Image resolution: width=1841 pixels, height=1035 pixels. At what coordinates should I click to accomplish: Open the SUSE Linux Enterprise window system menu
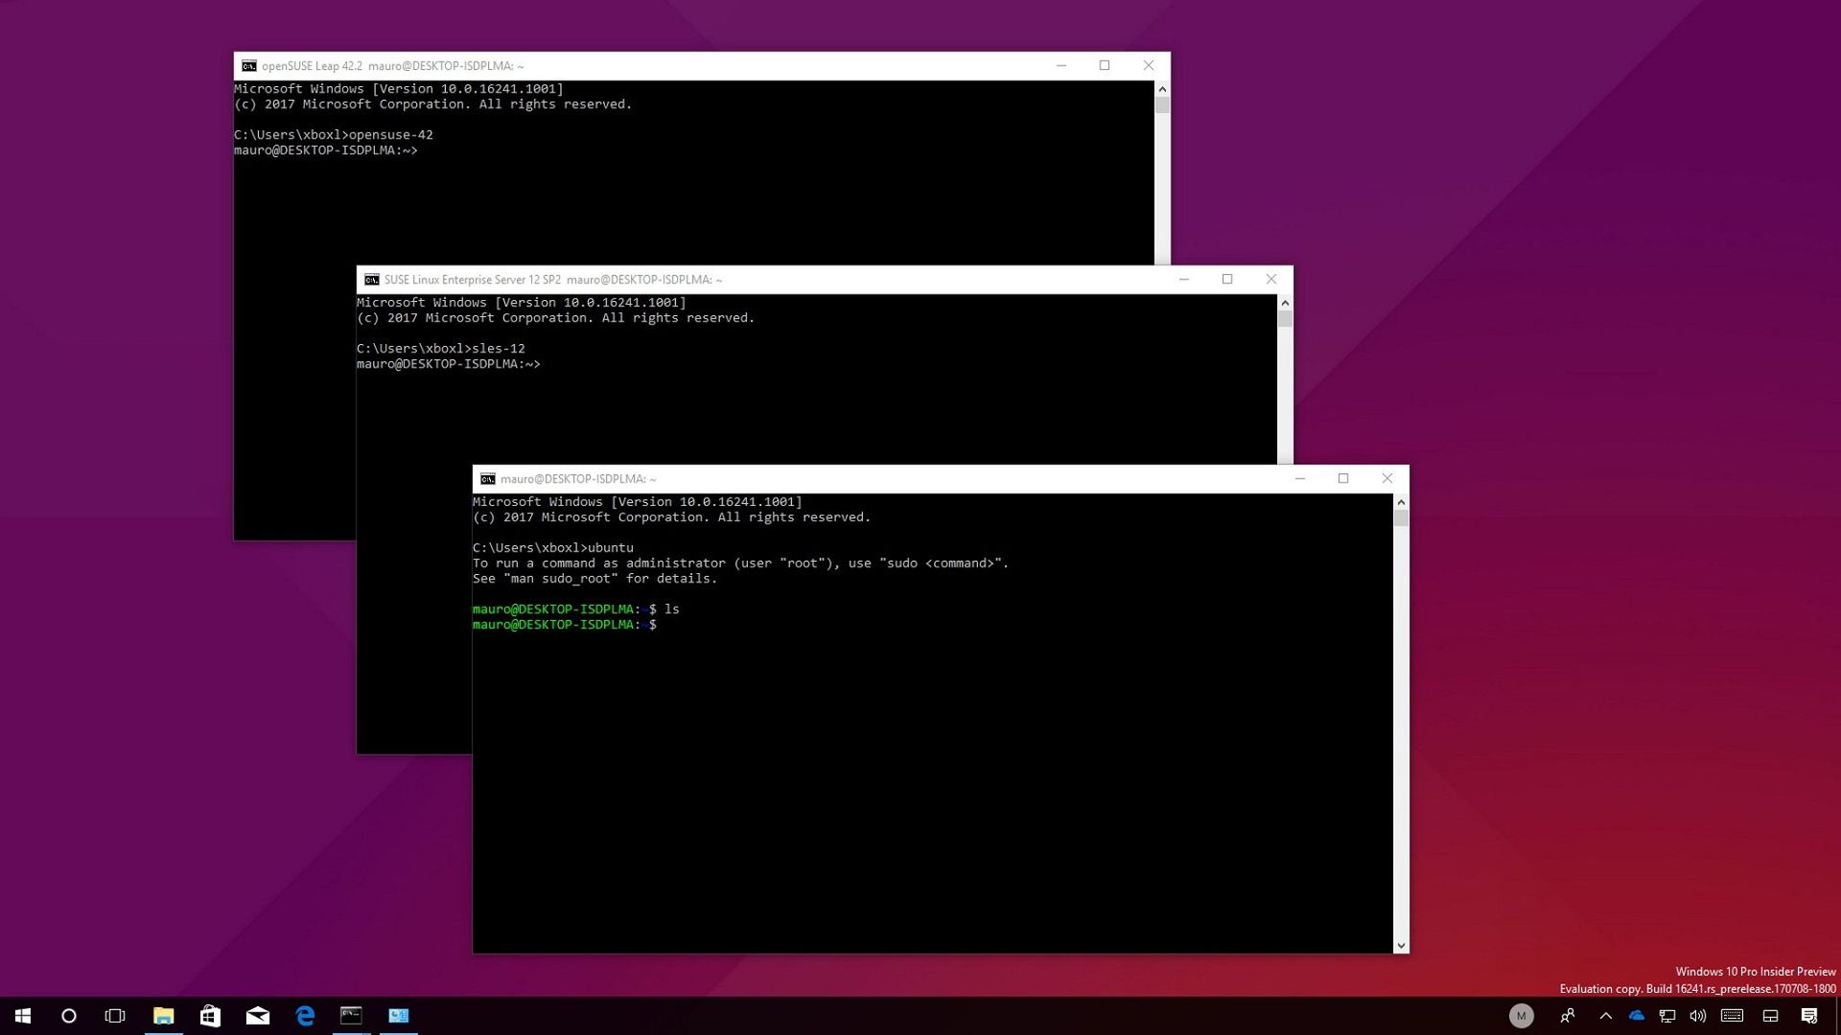(x=373, y=279)
